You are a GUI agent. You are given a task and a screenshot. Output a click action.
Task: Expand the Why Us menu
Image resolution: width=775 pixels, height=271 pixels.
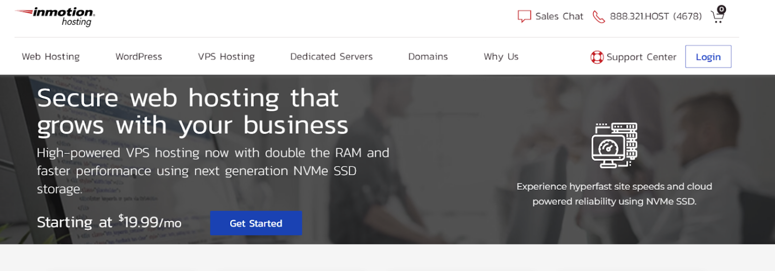(x=501, y=56)
